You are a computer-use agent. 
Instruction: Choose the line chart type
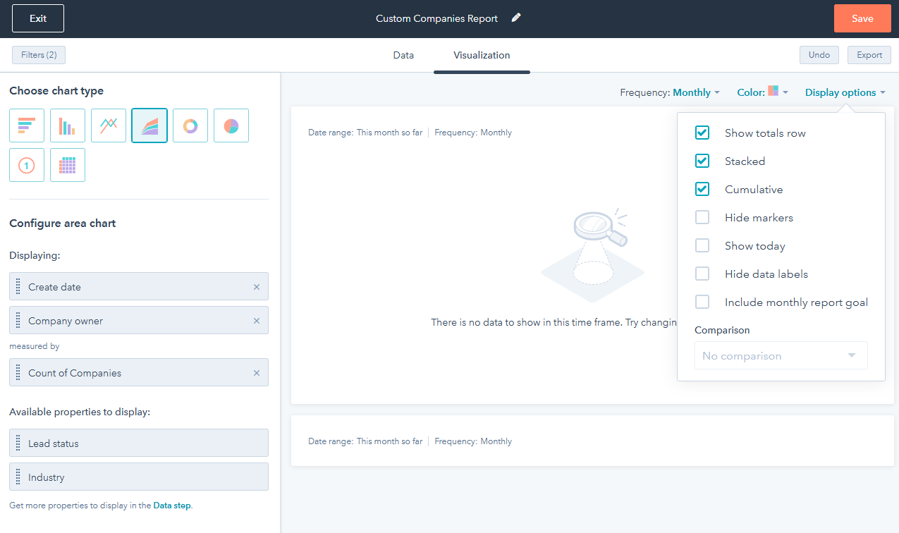pos(108,125)
